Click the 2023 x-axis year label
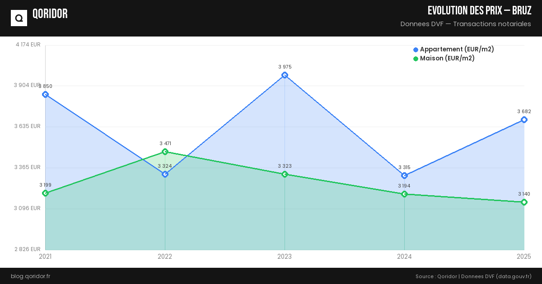542x284 pixels. tap(285, 257)
